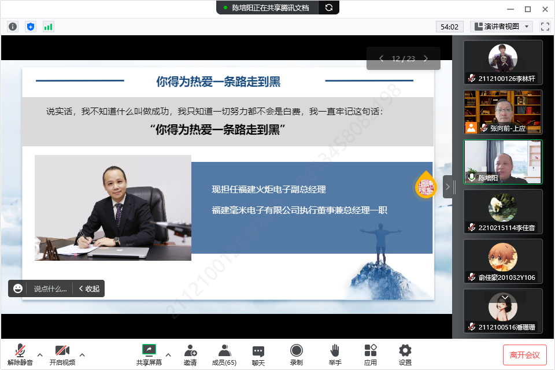Screen dimensions: 555x370
Task: Raise hand with 举手 button
Action: pos(334,354)
